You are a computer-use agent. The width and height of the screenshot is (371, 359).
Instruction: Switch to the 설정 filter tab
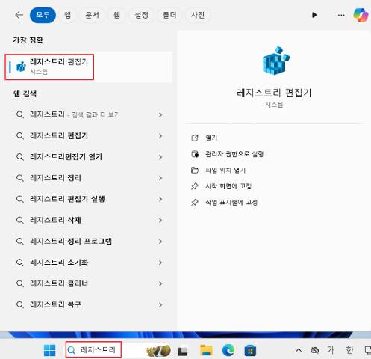(x=141, y=15)
